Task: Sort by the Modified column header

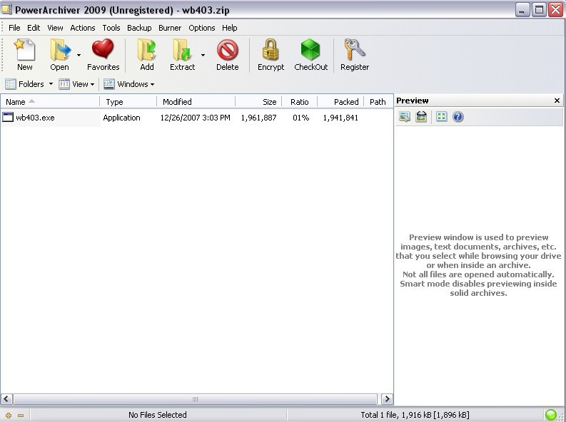Action: tap(196, 102)
